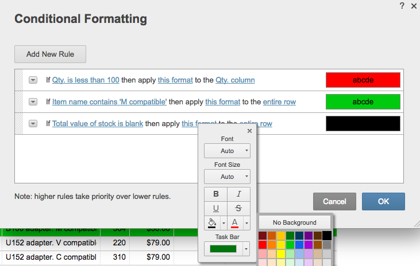Image resolution: width=420 pixels, height=266 pixels.
Task: Pick the light pink swatch
Action: pyautogui.click(x=263, y=254)
